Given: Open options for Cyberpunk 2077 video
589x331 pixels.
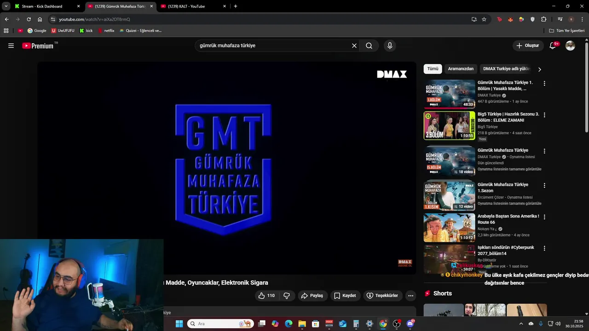Looking at the screenshot, I should [544, 248].
